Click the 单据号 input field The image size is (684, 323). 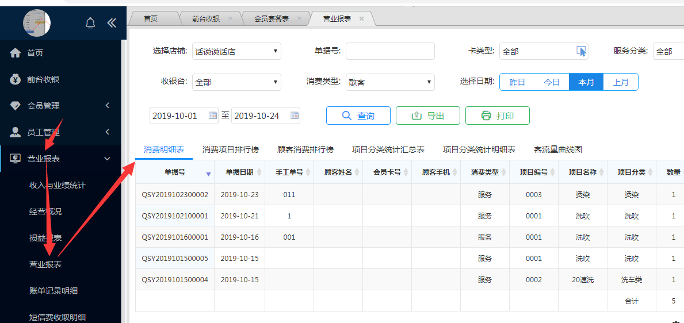pos(390,51)
